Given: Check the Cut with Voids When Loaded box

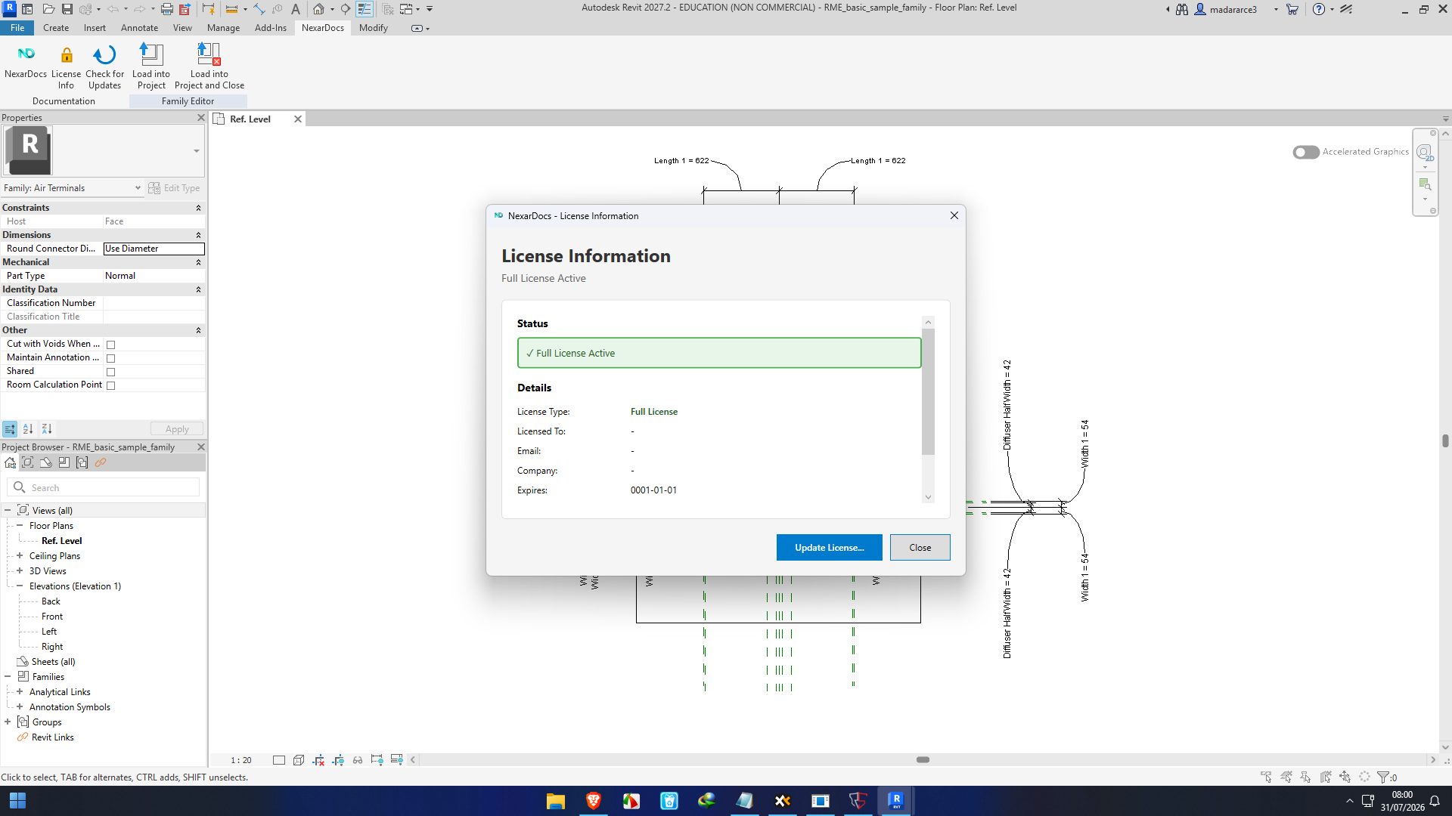Looking at the screenshot, I should (111, 345).
